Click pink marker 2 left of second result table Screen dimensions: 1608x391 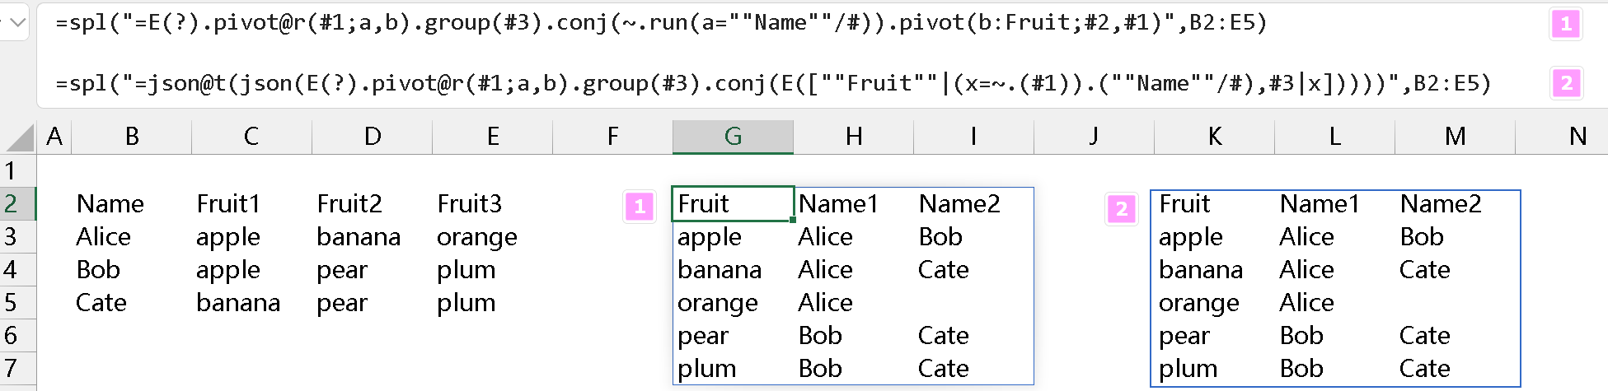tap(1121, 209)
